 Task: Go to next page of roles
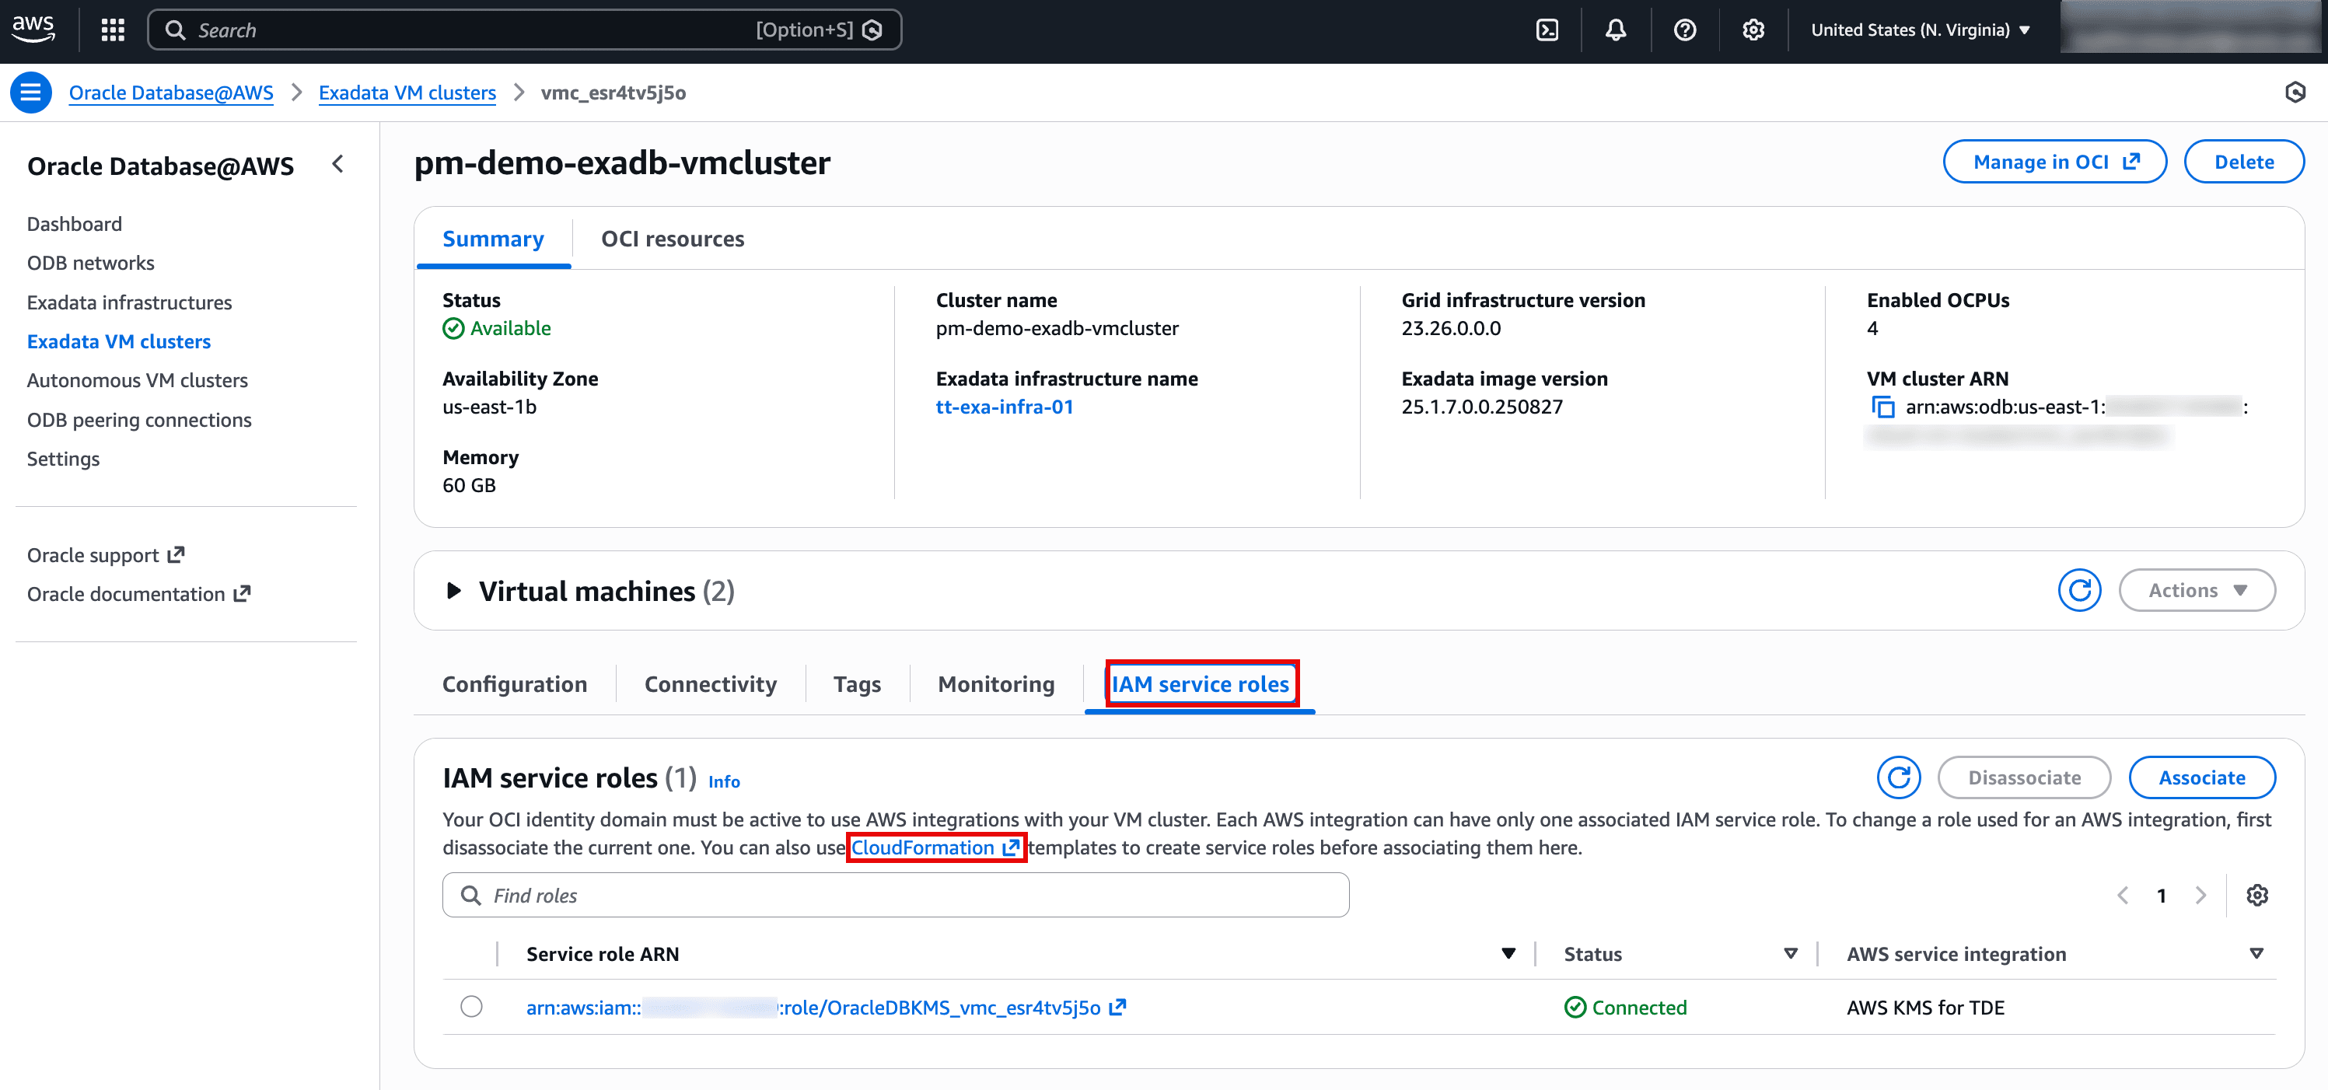click(2200, 895)
